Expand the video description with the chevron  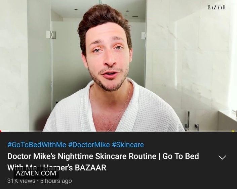coord(222,157)
